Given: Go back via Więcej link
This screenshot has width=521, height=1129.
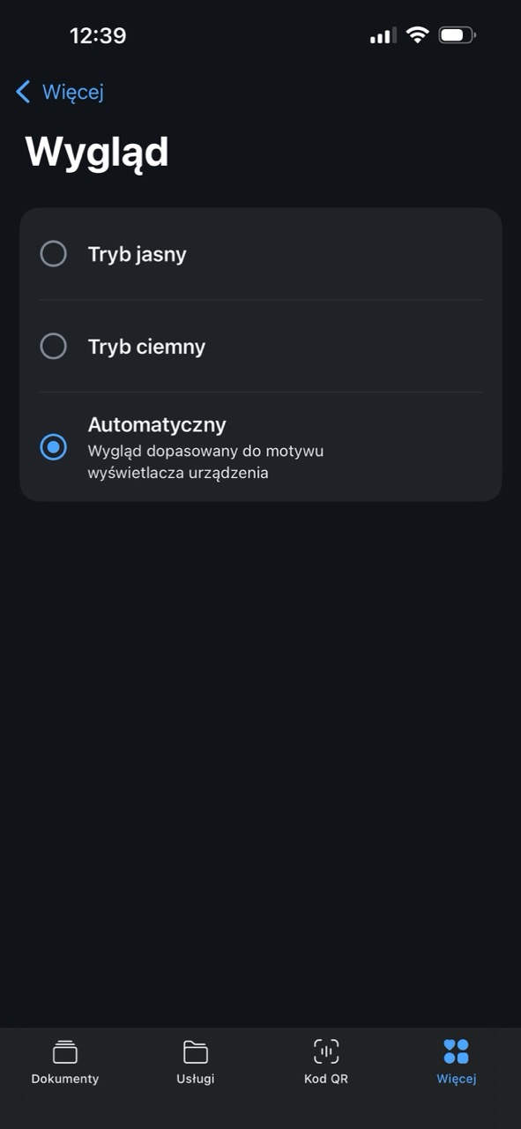Looking at the screenshot, I should coord(73,92).
